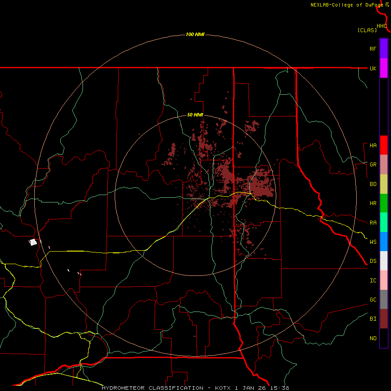Pick the WS blue legend swatch
Screen dimensions: 391x391
click(x=384, y=242)
